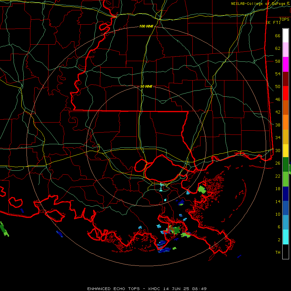The image size is (291, 291).
Task: Click legend value 50
Action: (x=278, y=87)
